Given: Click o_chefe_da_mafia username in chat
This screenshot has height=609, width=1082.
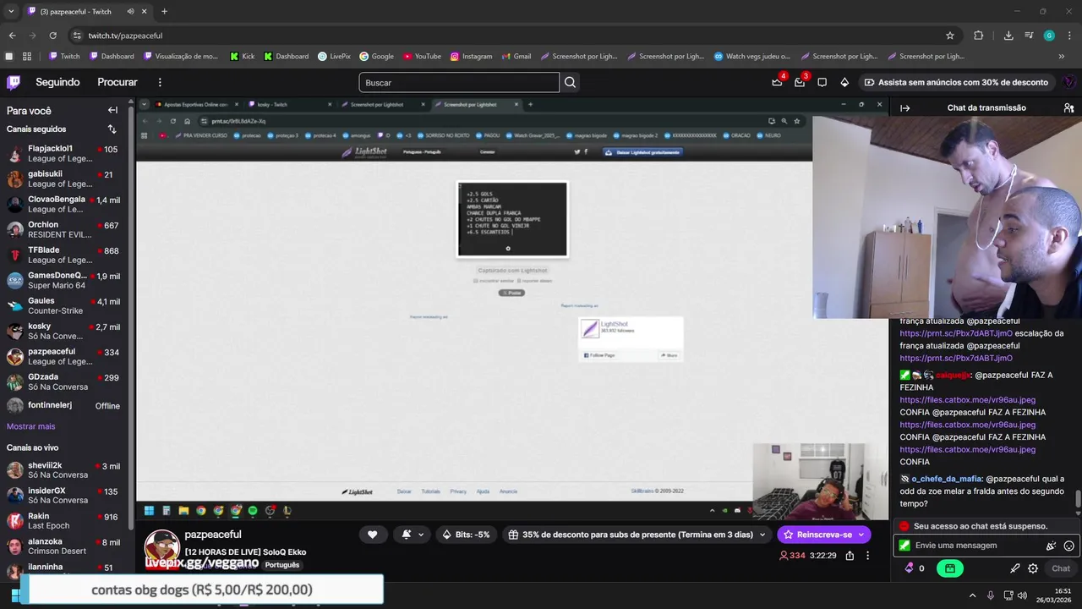Looking at the screenshot, I should pos(946,479).
